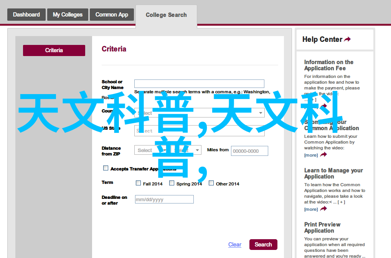Click the Help Center arrow icon
The height and width of the screenshot is (258, 391).
pyautogui.click(x=348, y=39)
